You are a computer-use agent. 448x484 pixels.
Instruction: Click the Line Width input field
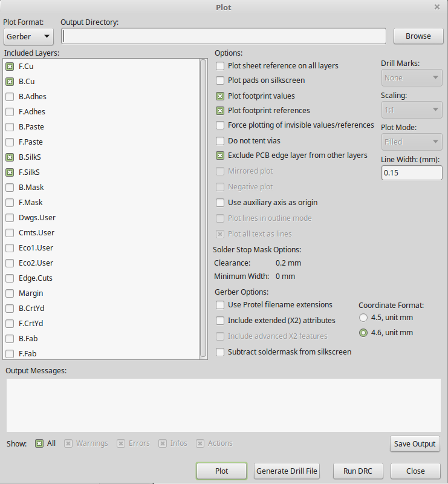[x=412, y=173]
